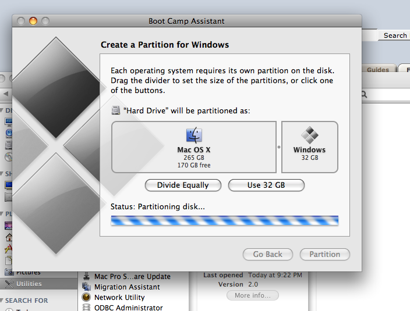This screenshot has height=311, width=410.
Task: Select the Mac OS X Finder face icon
Action: (x=194, y=135)
